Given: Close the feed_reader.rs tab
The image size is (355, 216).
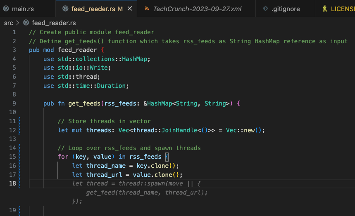Looking at the screenshot, I should click(130, 9).
